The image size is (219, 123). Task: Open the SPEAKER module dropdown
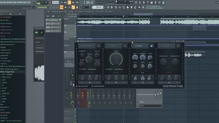click(166, 46)
